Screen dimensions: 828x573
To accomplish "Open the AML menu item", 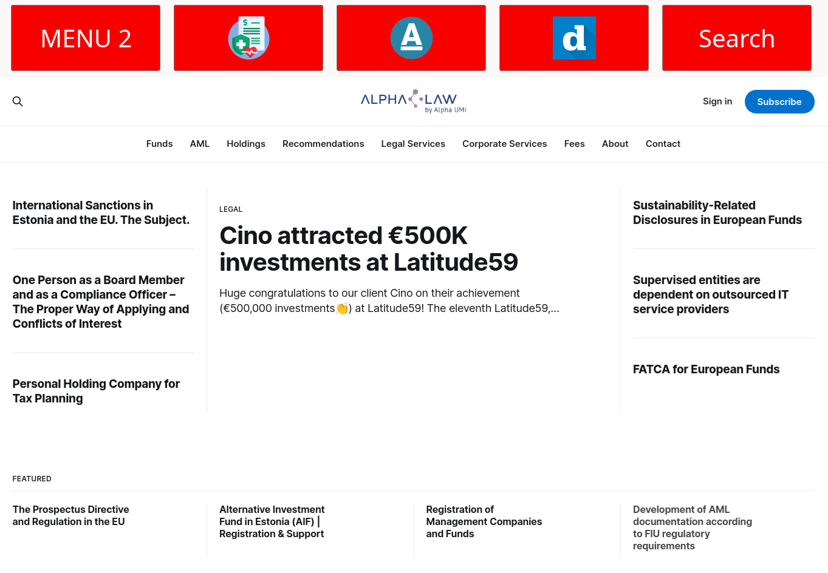I will pos(200,144).
